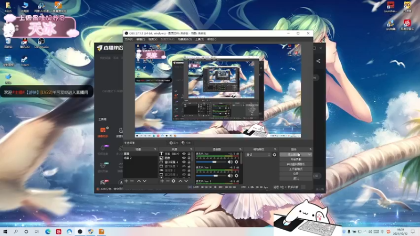
Task: Open the OBS Studio desktop shortcut
Action: 41,43
